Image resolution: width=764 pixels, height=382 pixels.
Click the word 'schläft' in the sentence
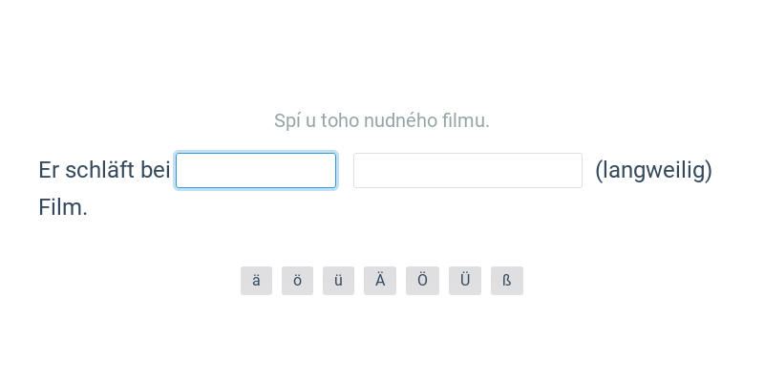[x=100, y=171]
